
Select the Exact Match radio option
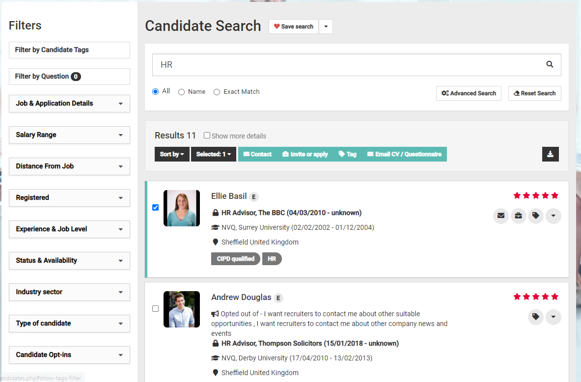click(217, 92)
